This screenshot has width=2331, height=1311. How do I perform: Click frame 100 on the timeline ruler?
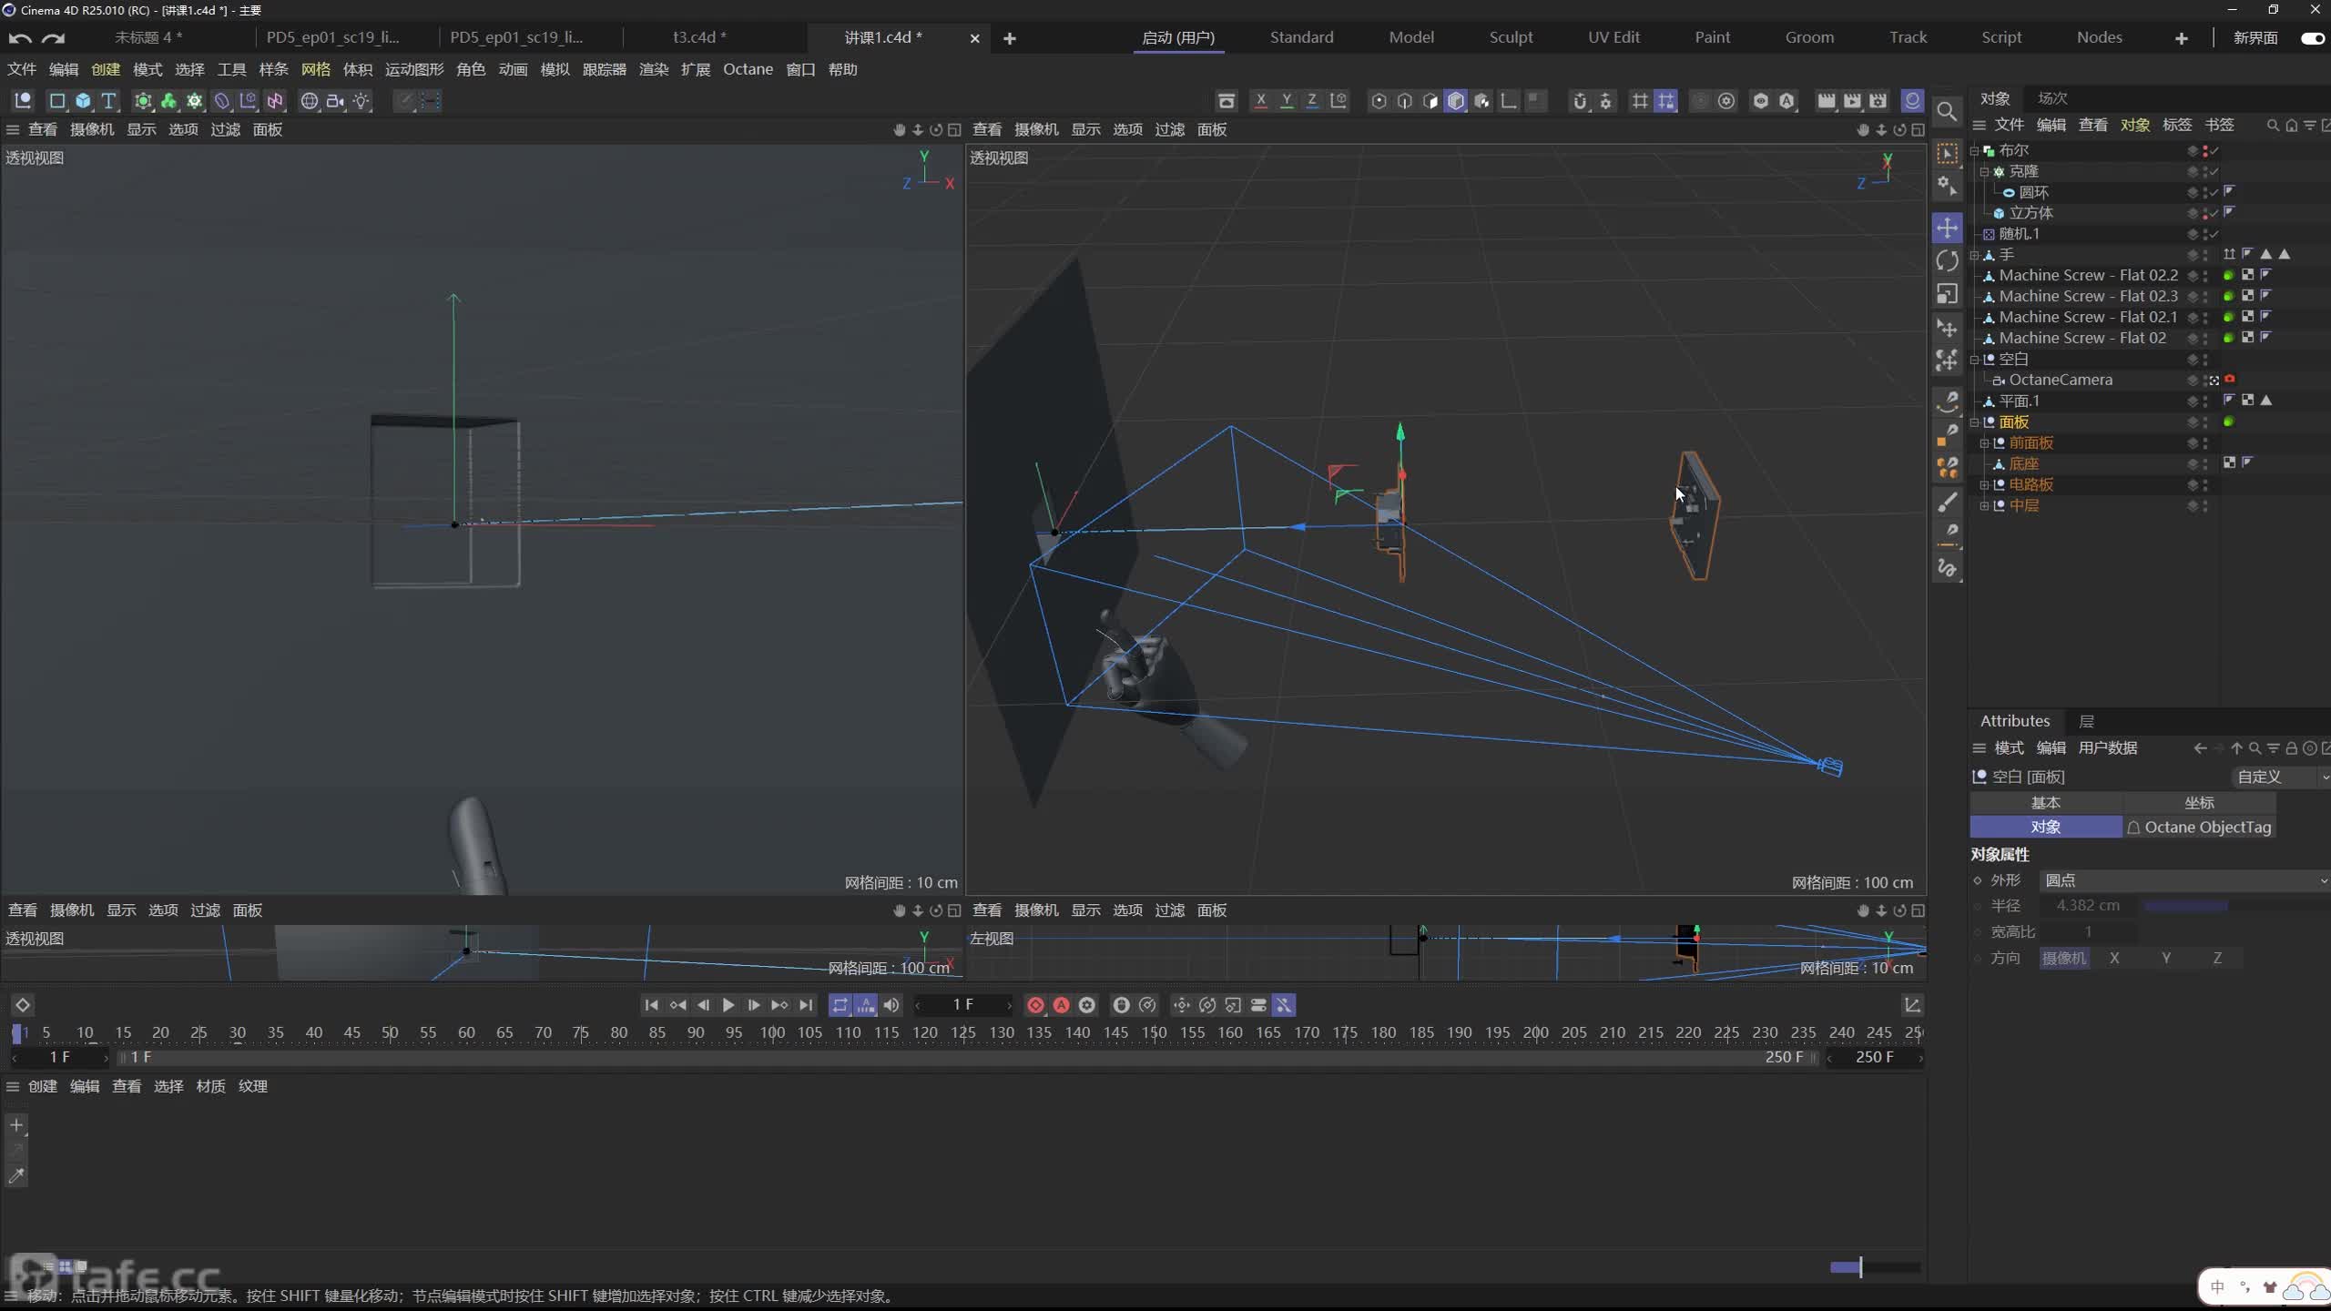tap(772, 1032)
